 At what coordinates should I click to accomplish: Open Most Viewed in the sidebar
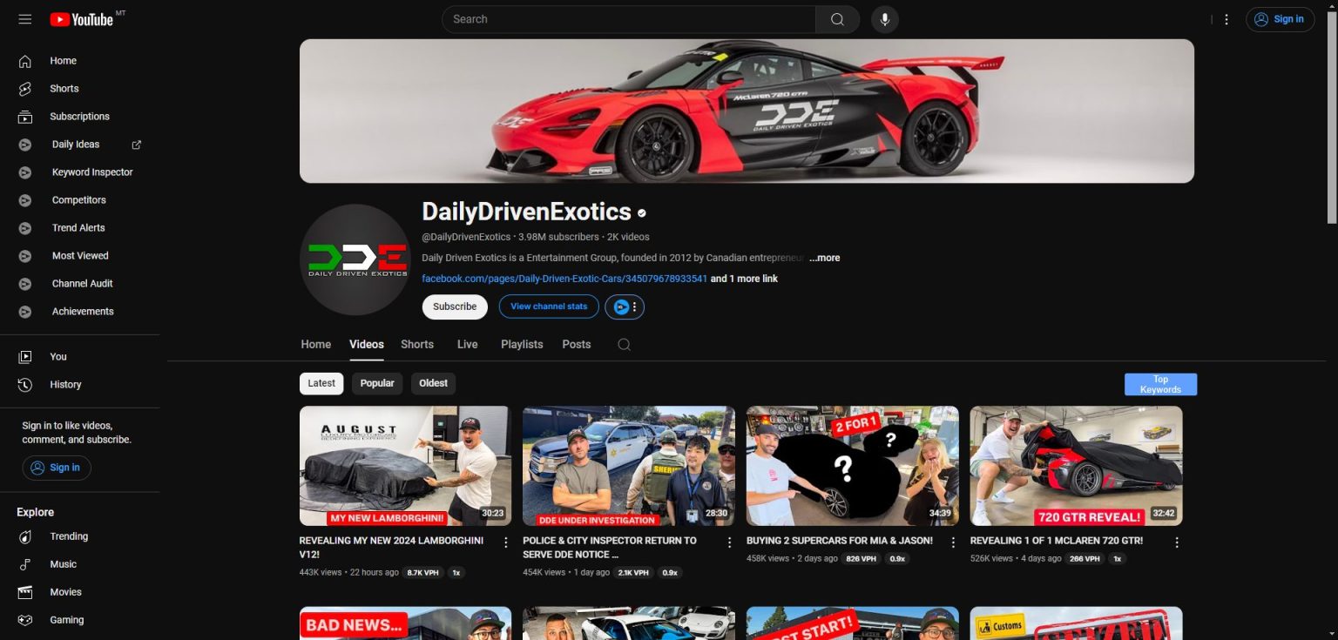[79, 255]
